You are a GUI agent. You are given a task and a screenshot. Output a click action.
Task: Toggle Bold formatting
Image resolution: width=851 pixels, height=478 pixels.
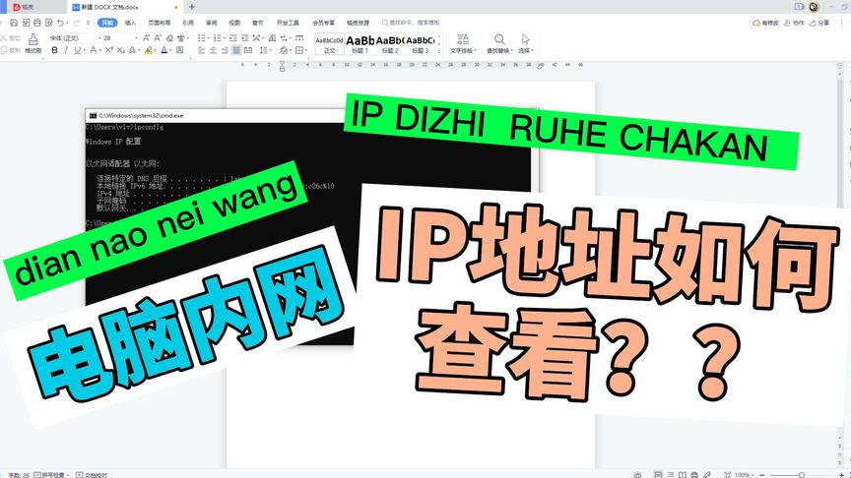pos(54,50)
